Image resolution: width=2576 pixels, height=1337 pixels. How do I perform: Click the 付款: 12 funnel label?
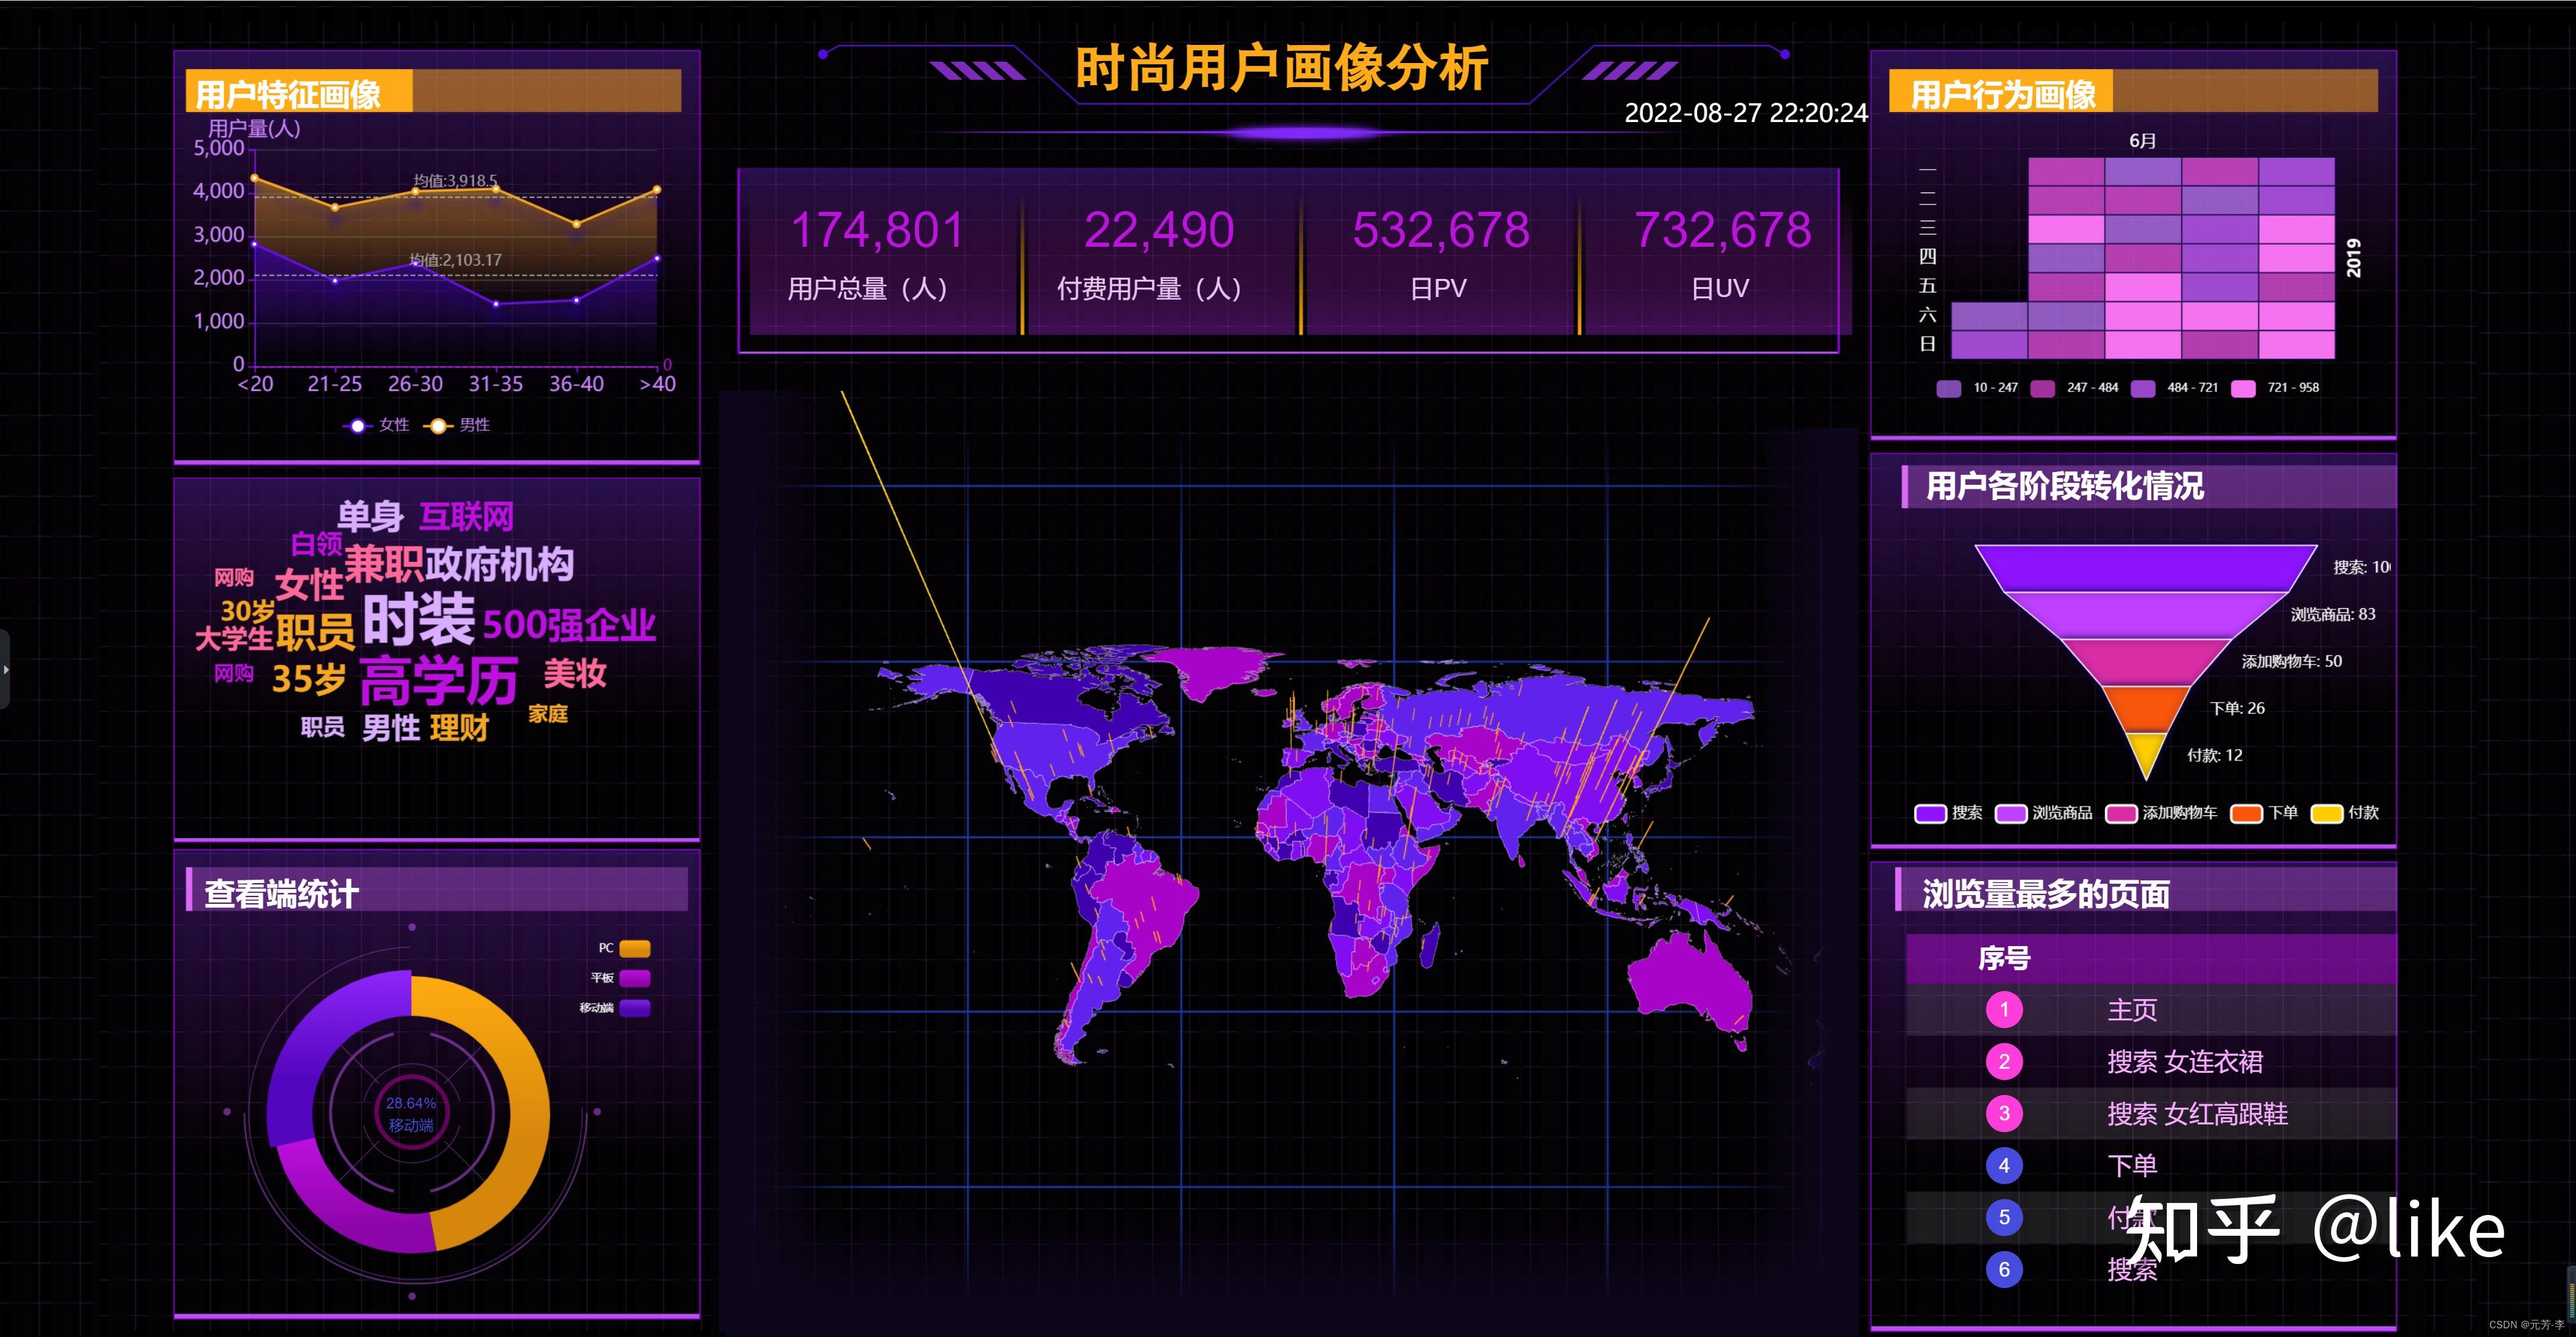click(2214, 756)
